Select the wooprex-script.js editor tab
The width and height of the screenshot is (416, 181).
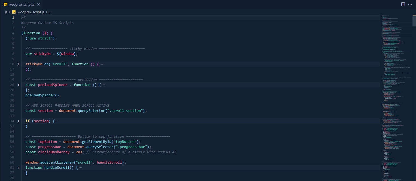pyautogui.click(x=22, y=4)
